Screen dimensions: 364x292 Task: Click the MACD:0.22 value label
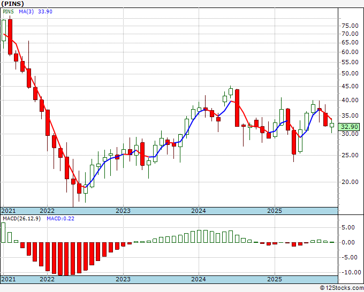pos(60,219)
